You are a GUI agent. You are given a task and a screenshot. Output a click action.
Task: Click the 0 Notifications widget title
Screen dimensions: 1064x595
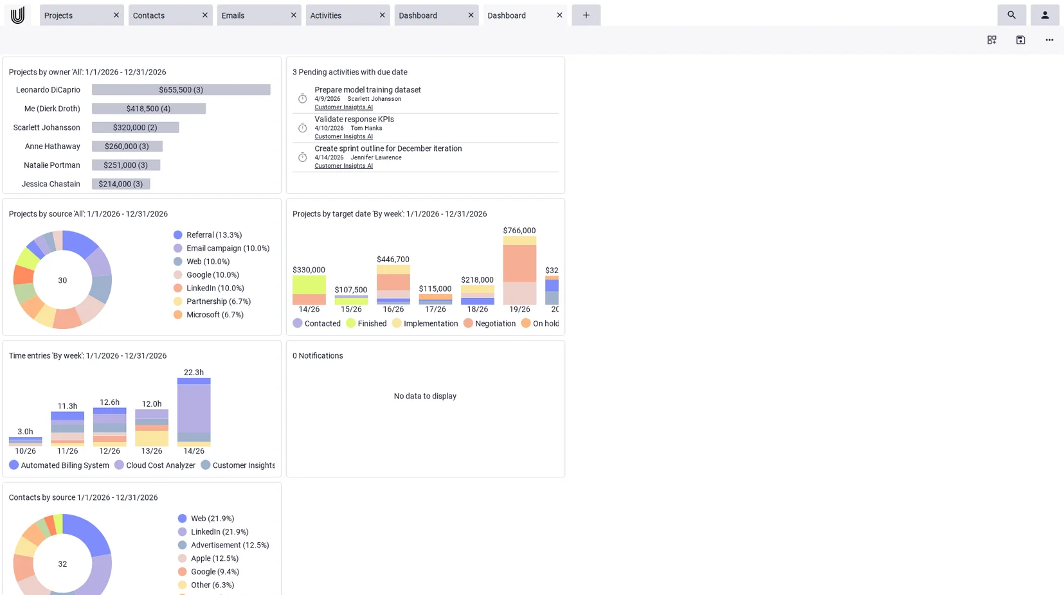pyautogui.click(x=318, y=356)
